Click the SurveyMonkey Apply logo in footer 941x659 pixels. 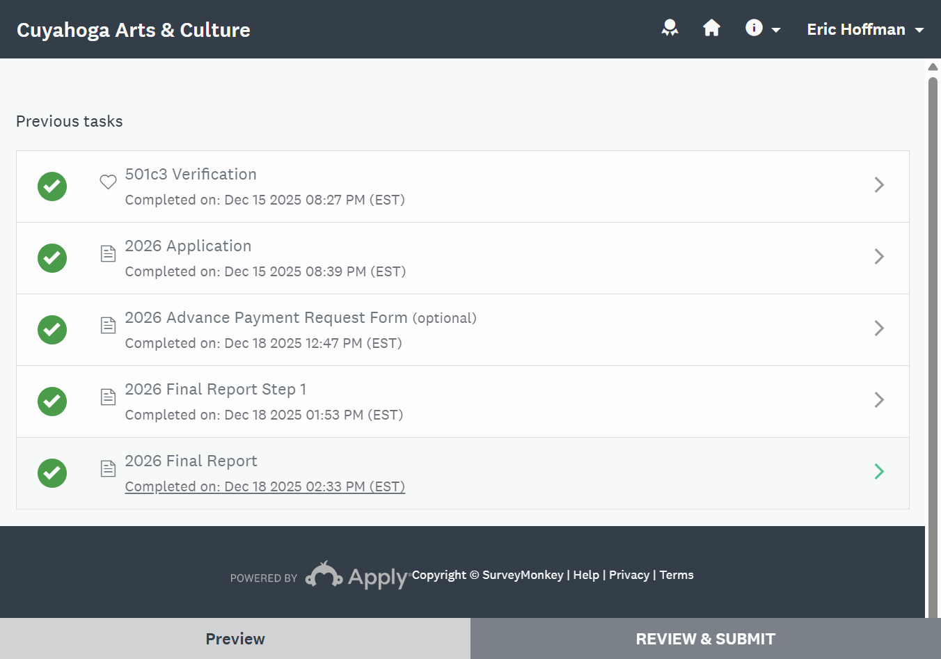[356, 575]
